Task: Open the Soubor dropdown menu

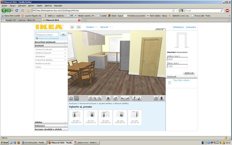Action: [90, 27]
